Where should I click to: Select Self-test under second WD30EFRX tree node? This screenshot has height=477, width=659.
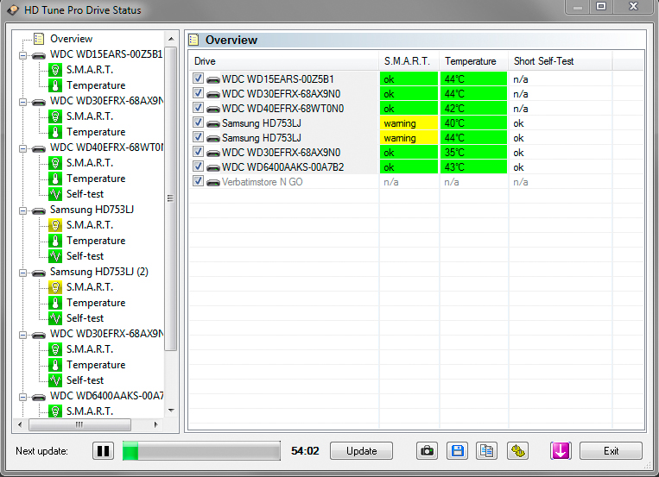[x=85, y=380]
